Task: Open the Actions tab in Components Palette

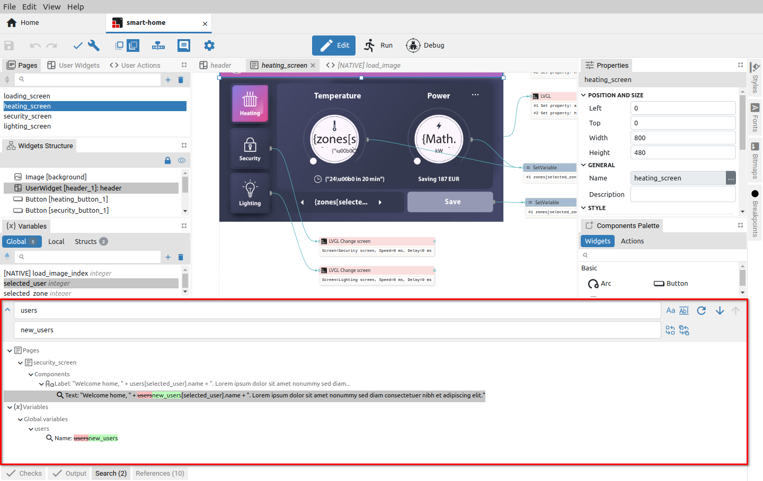Action: point(632,241)
